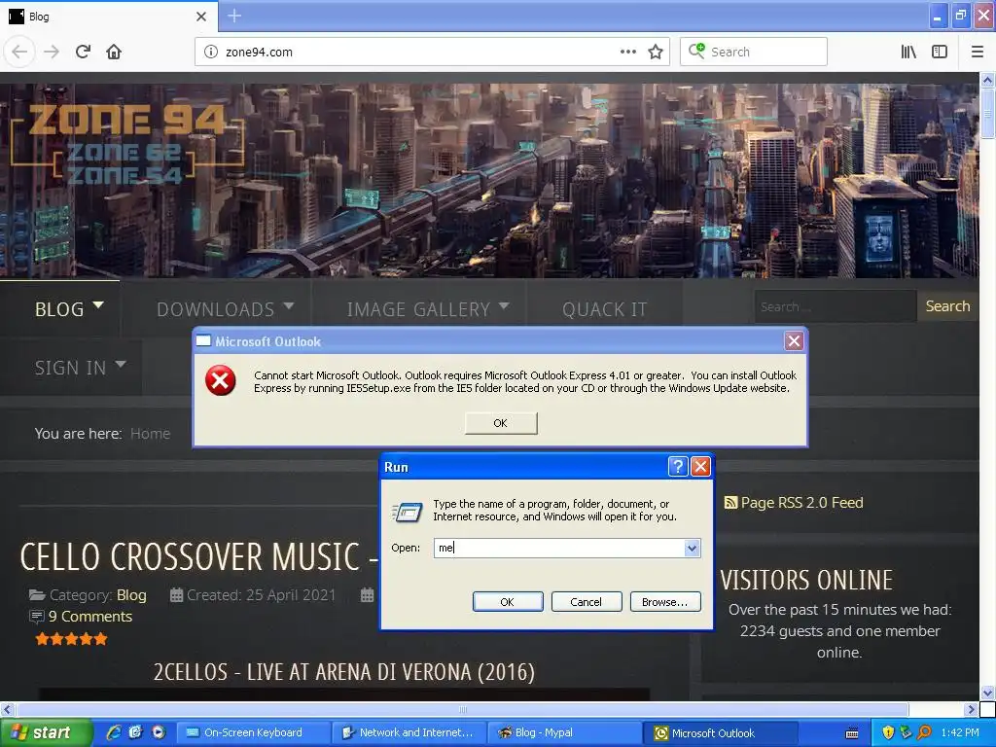
Task: Open CELLO CROSSOVER MUSIC article title
Action: click(198, 557)
